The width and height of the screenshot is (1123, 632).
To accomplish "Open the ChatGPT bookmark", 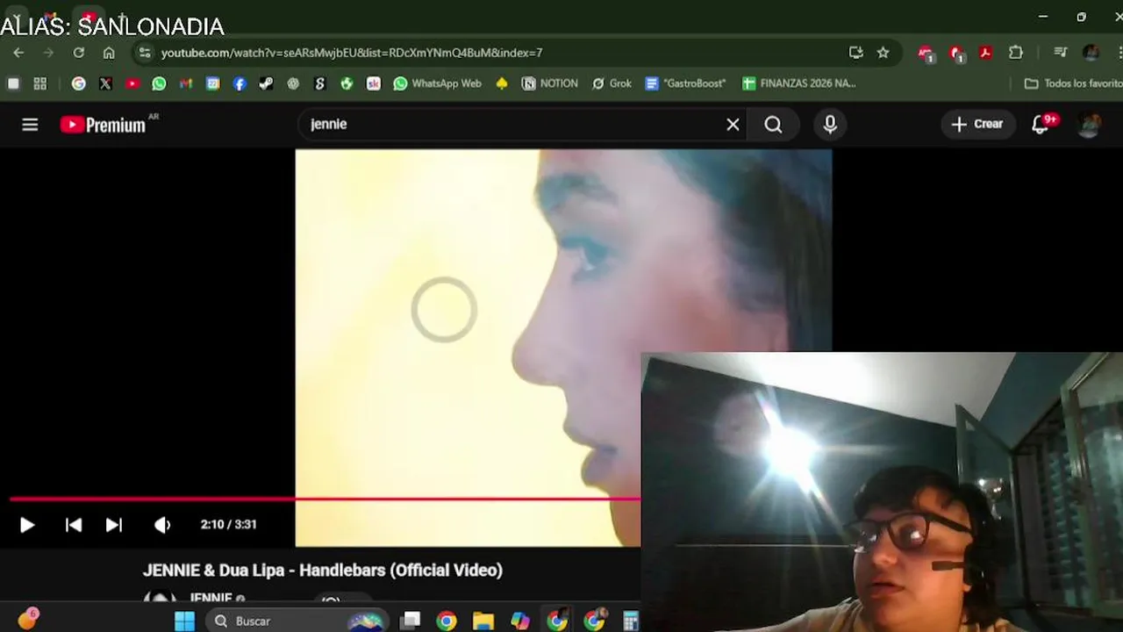I will click(293, 83).
